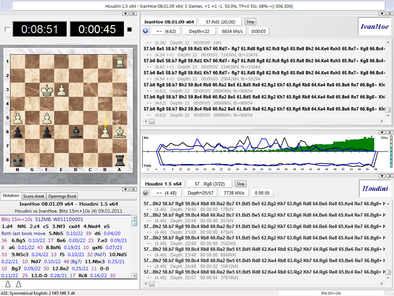Viewport: 394px width, 296px height.
Task: Select the white pawn on f5
Action: coord(47,118)
